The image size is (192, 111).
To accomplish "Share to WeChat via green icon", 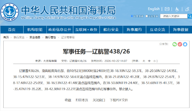I will 174,44.
